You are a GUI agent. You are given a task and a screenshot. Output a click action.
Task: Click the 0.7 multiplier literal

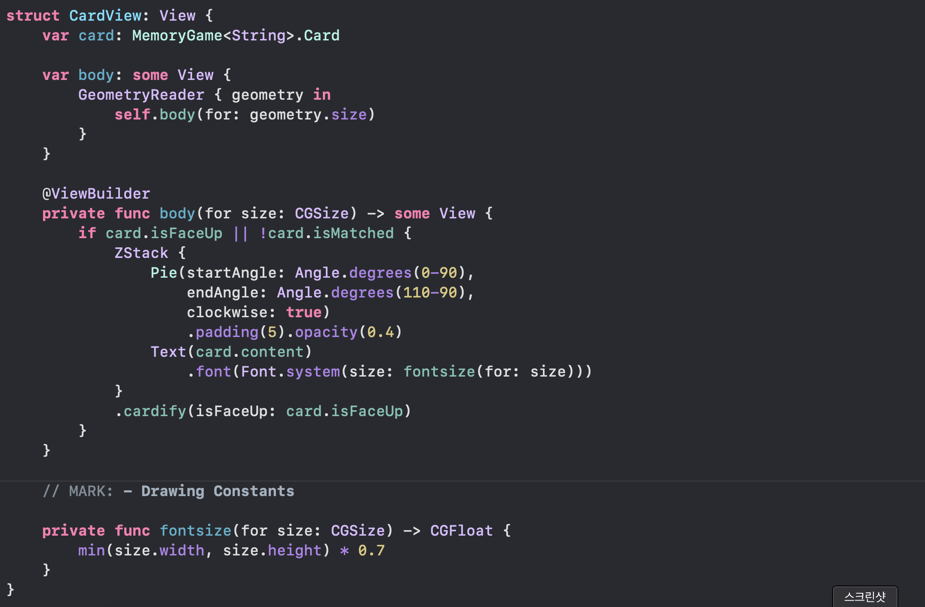point(371,551)
